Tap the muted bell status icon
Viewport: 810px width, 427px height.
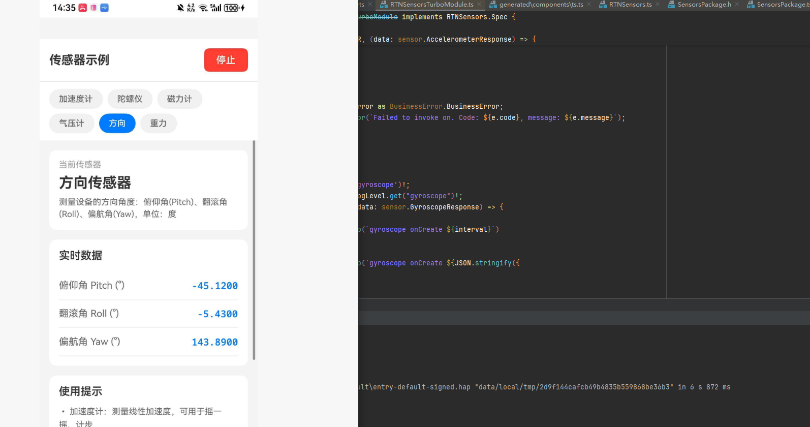pyautogui.click(x=180, y=8)
